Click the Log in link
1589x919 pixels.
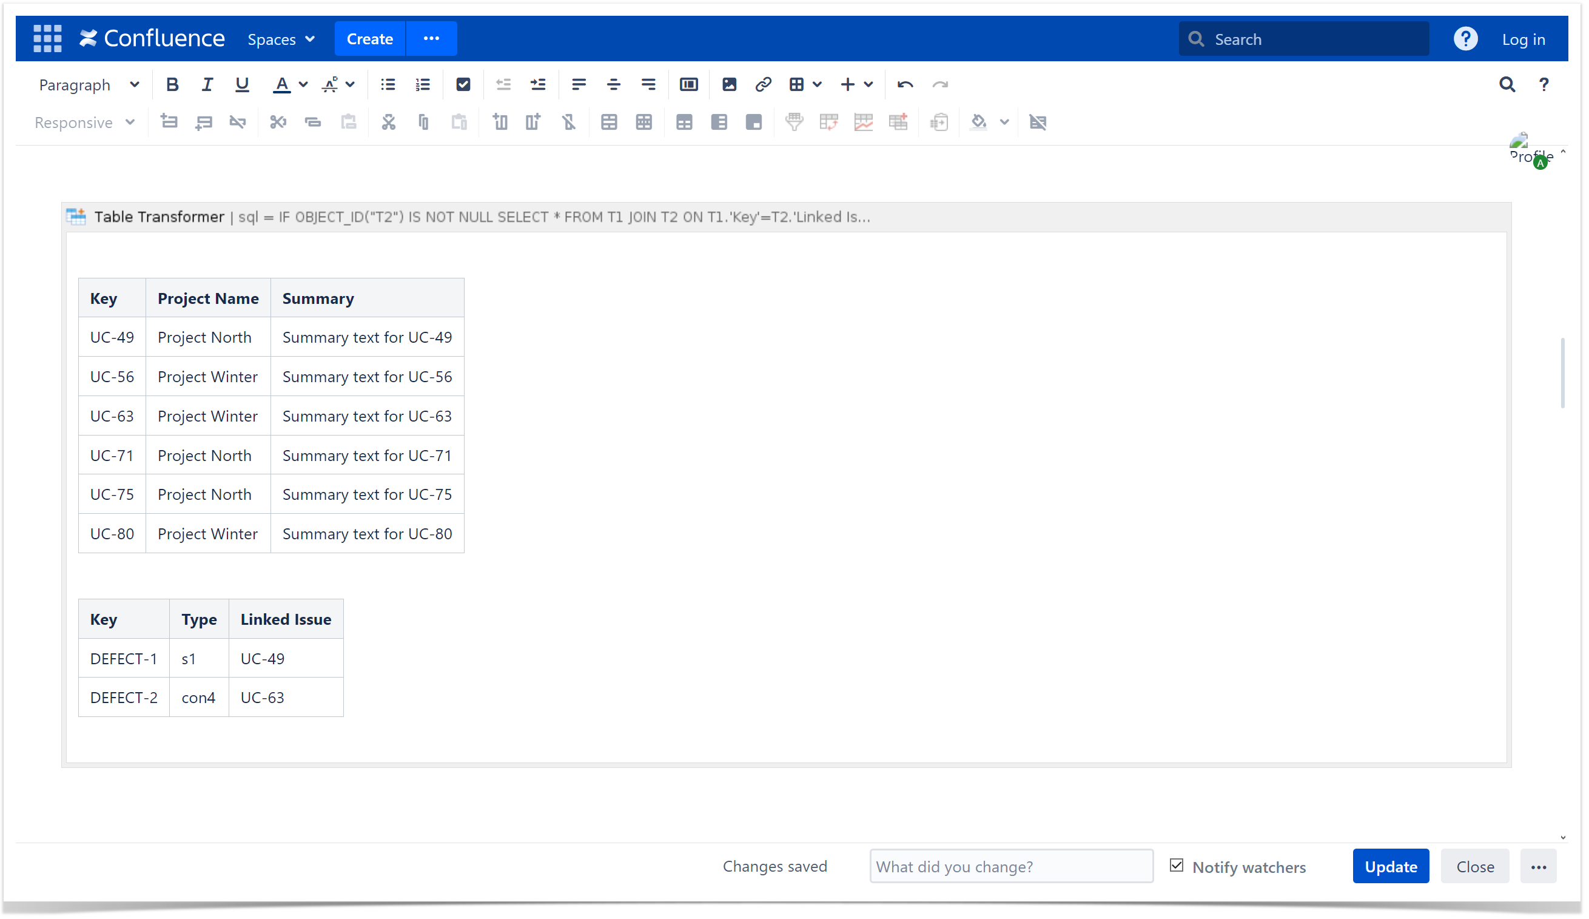point(1523,39)
